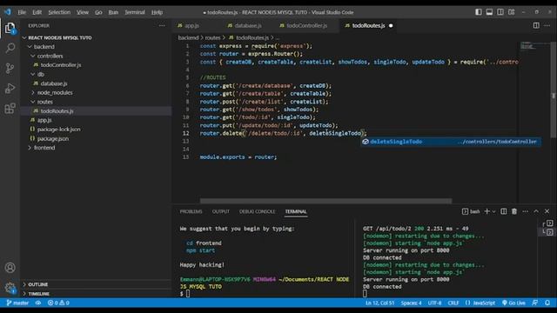Open errors and warnings count in status bar
Screen dimensions: 557x313
[58, 303]
